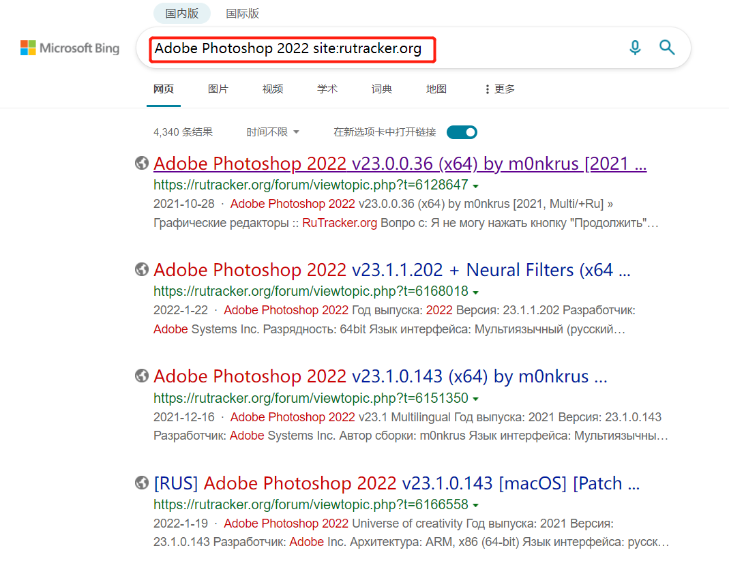Click the 2021-12-16 date in third result
The width and height of the screenshot is (729, 561).
(184, 417)
